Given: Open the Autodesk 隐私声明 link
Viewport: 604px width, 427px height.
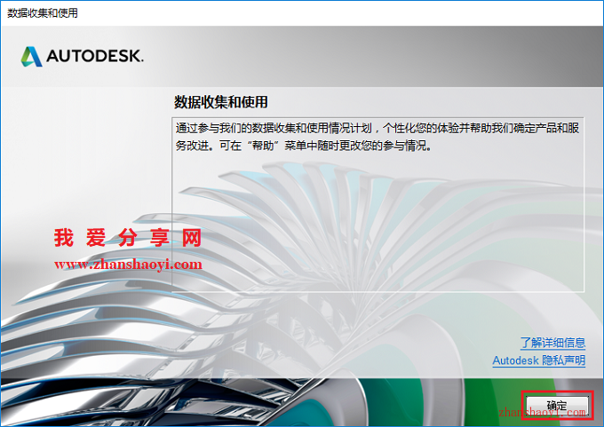Looking at the screenshot, I should [x=539, y=360].
